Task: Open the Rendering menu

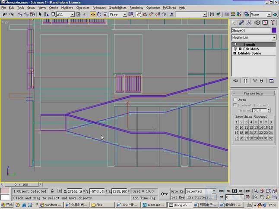Action: (136, 8)
